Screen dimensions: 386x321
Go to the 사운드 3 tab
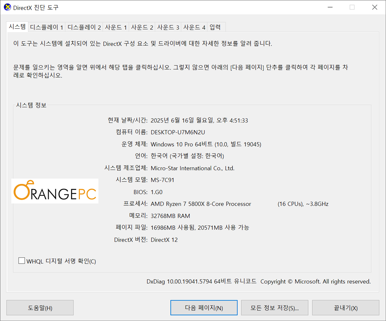point(168,27)
